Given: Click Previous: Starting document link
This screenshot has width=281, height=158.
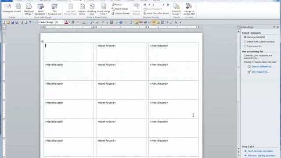Looking at the screenshot, I should (x=262, y=156).
